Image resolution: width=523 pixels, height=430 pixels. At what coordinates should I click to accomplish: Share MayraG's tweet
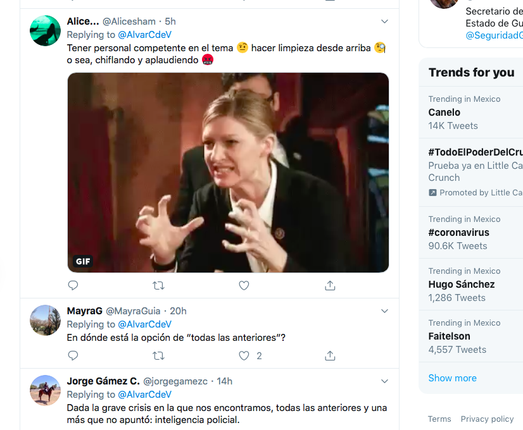pos(330,356)
